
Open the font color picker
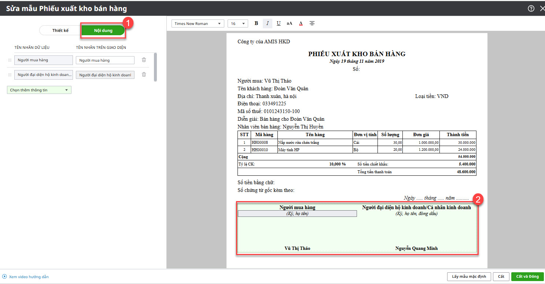pos(301,23)
